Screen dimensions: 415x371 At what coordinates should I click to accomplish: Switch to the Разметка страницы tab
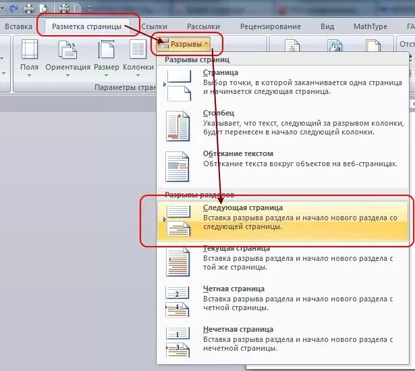[x=87, y=26]
